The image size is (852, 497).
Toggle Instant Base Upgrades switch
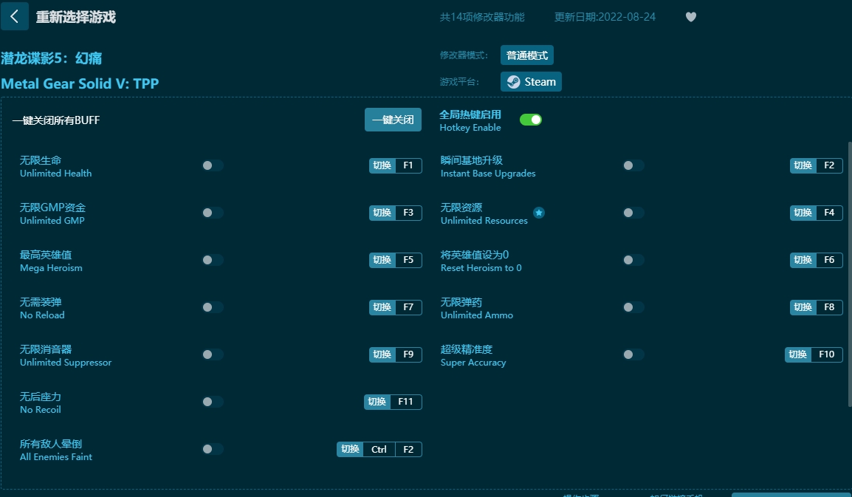pyautogui.click(x=633, y=165)
